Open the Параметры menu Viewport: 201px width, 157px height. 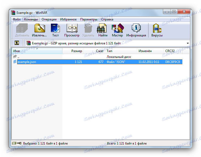(x=89, y=19)
